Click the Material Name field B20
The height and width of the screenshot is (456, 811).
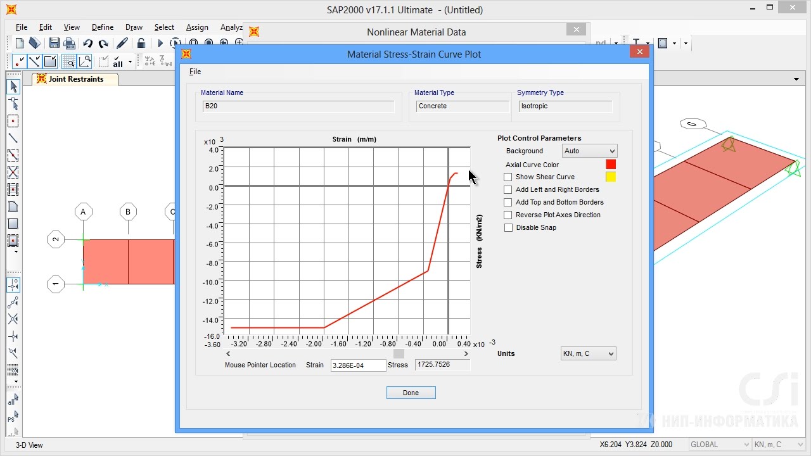point(298,106)
